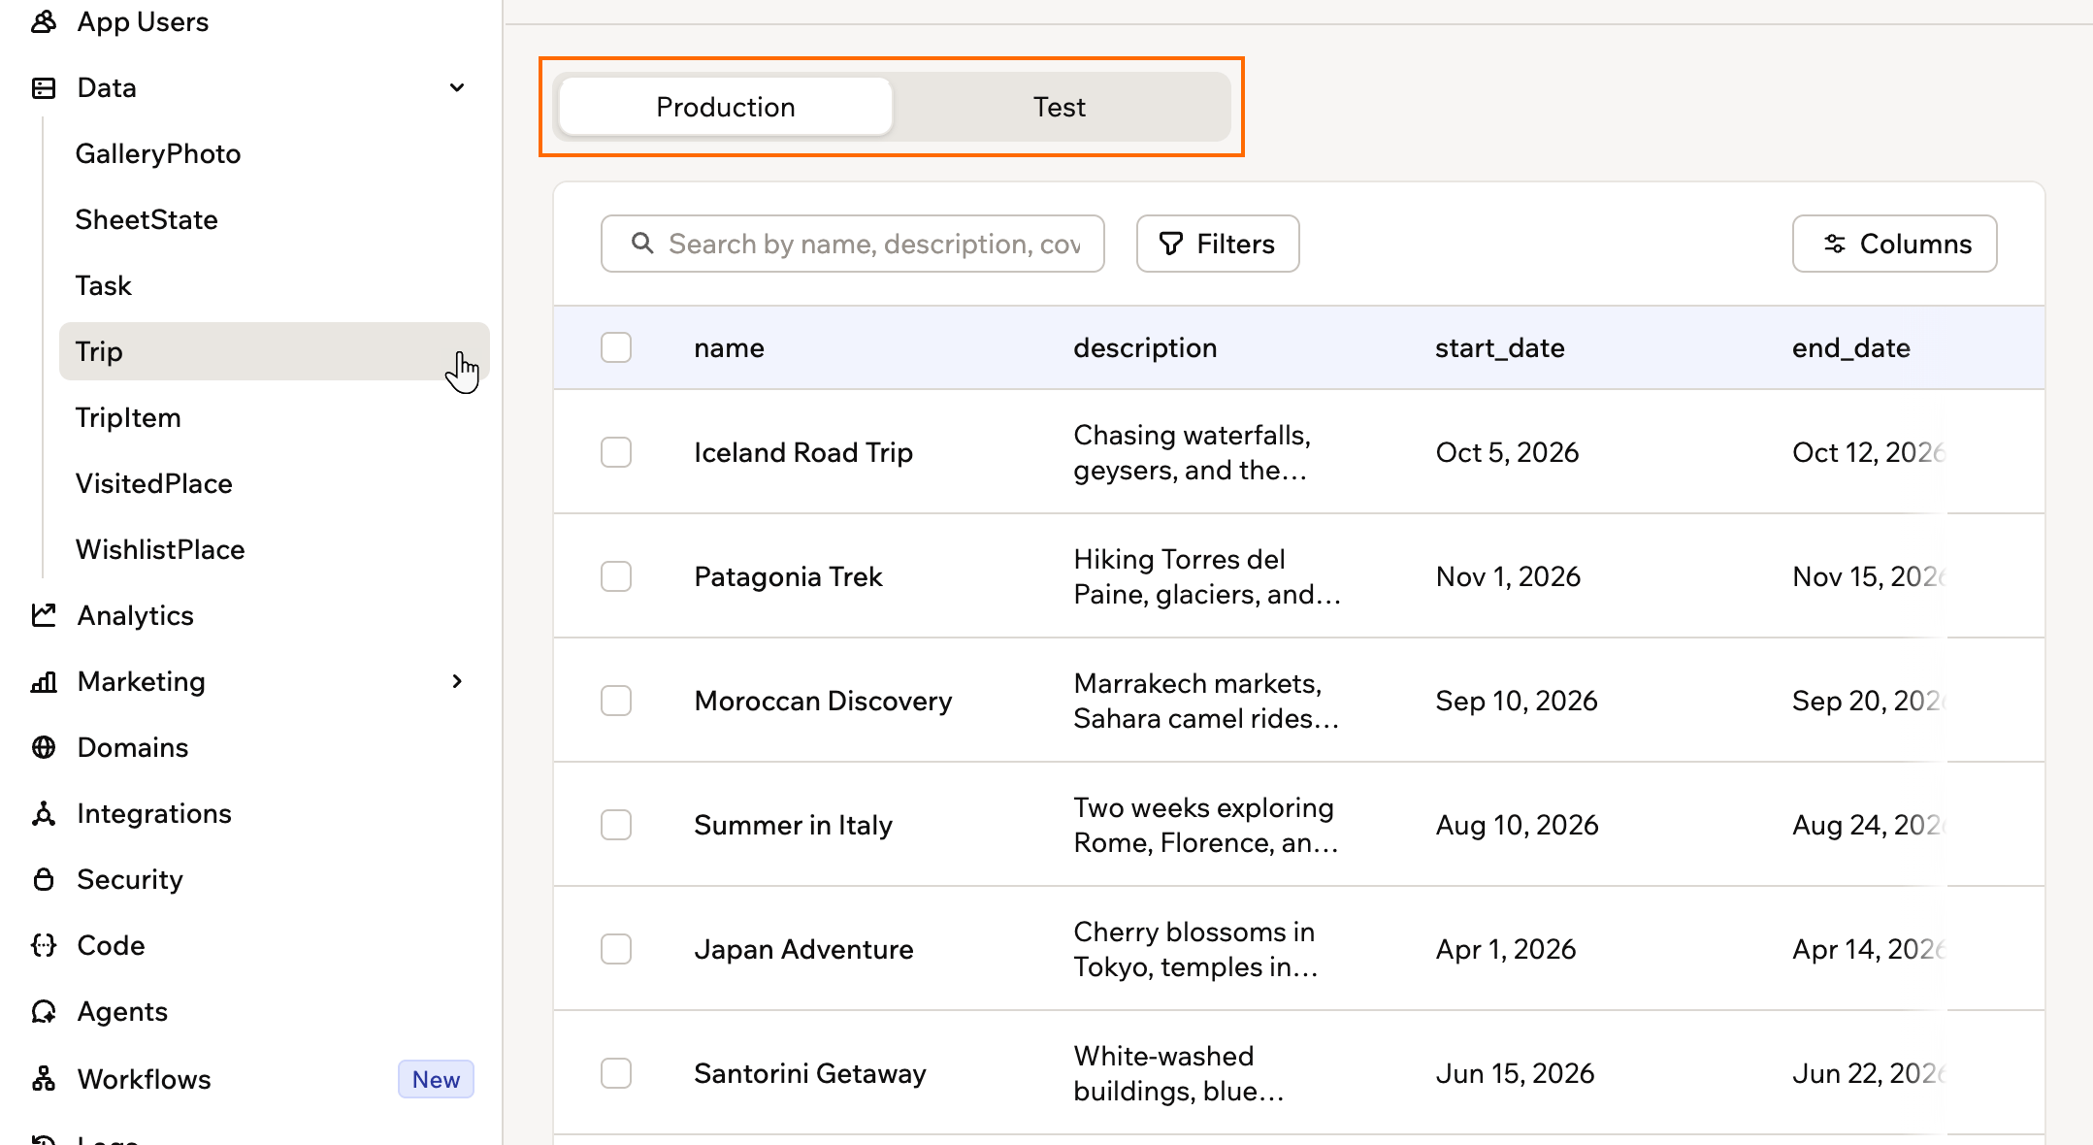Click the sliders icon on the Columns button
The width and height of the screenshot is (2093, 1145).
[x=1834, y=244]
